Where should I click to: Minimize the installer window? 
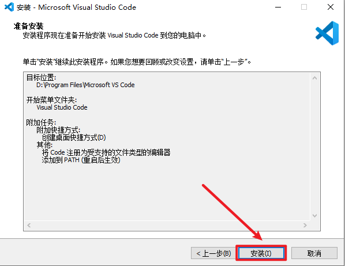[x=278, y=7]
